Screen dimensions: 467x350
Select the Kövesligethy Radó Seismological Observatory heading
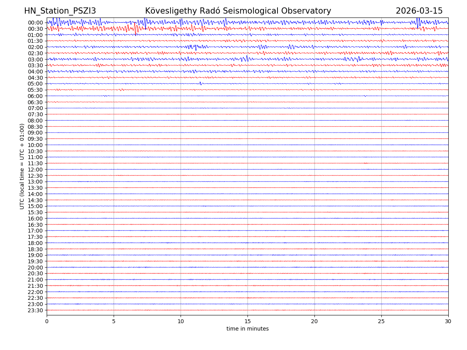[238, 11]
